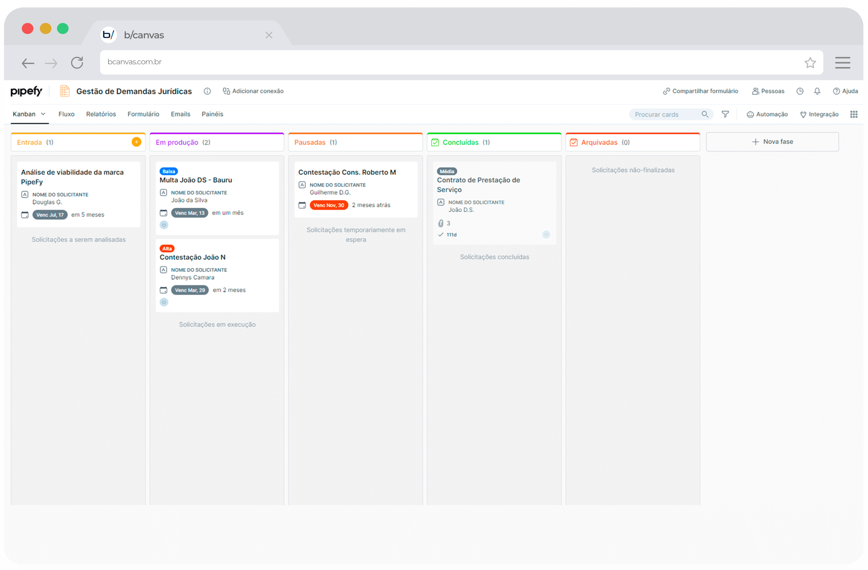This screenshot has height=570, width=868.
Task: Click calendar icon on Douglas G. card
Action: click(25, 215)
